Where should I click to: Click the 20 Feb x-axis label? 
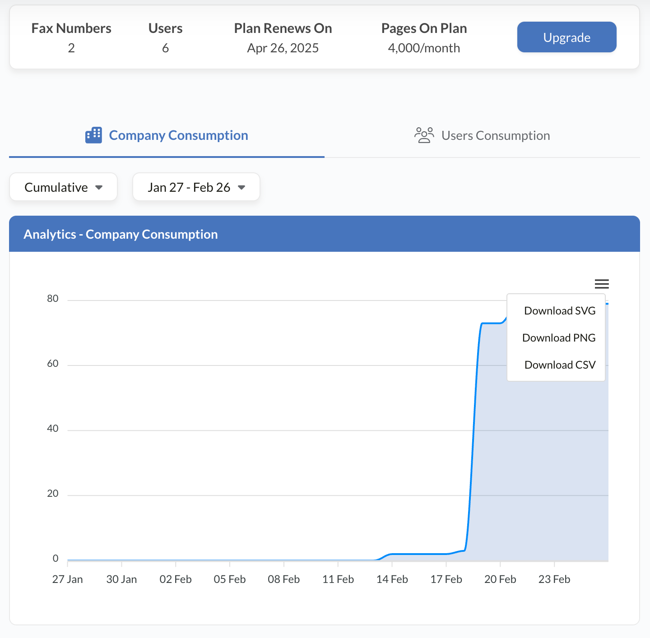[x=500, y=579]
